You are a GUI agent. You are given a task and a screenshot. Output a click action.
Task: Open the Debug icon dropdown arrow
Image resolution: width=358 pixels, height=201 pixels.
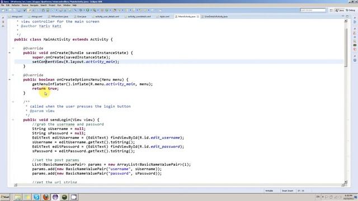tap(84, 10)
